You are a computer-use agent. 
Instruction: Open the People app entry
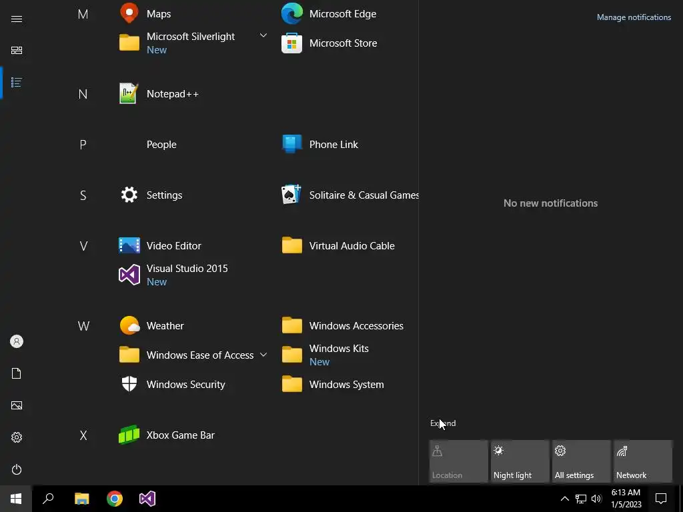pyautogui.click(x=161, y=144)
